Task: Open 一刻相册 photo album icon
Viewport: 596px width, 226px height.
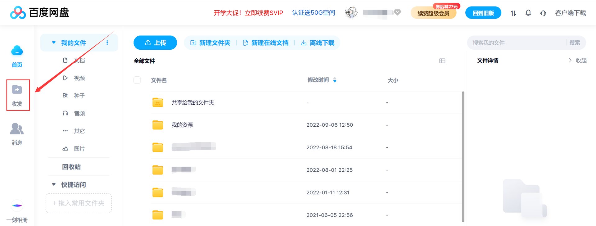Action: click(x=17, y=206)
